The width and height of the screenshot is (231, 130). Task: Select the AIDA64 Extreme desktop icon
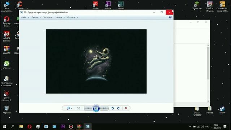point(6,36)
